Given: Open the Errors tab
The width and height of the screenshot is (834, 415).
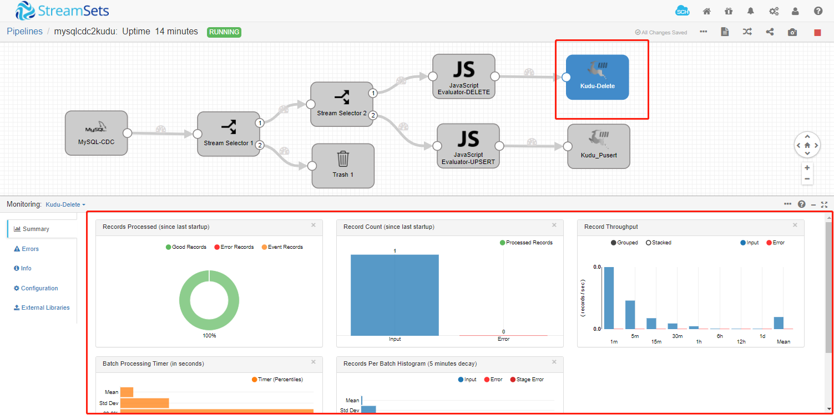Looking at the screenshot, I should (x=26, y=249).
